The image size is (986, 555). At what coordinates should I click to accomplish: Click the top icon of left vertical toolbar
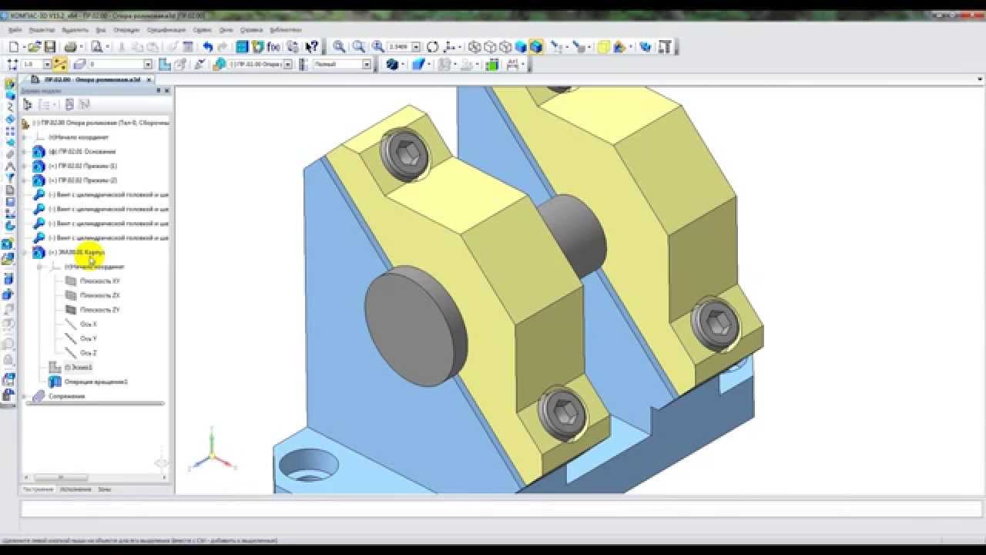(x=10, y=84)
